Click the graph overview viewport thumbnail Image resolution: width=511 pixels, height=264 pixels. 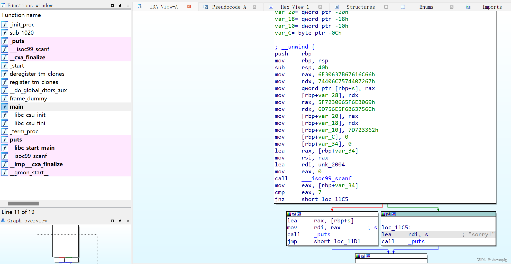point(66,241)
